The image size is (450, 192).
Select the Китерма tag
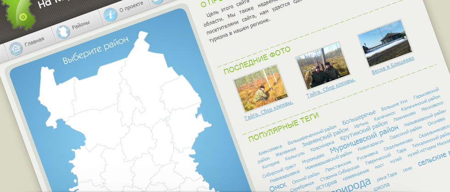[271, 164]
